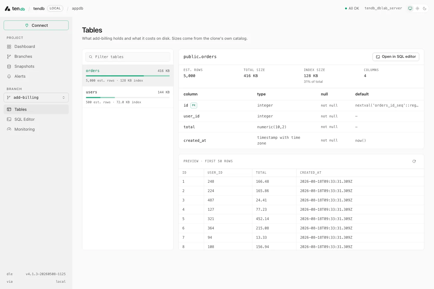Click the tendb_dblab_server label
Viewport: 434px width, 289px height.
pos(383,8)
